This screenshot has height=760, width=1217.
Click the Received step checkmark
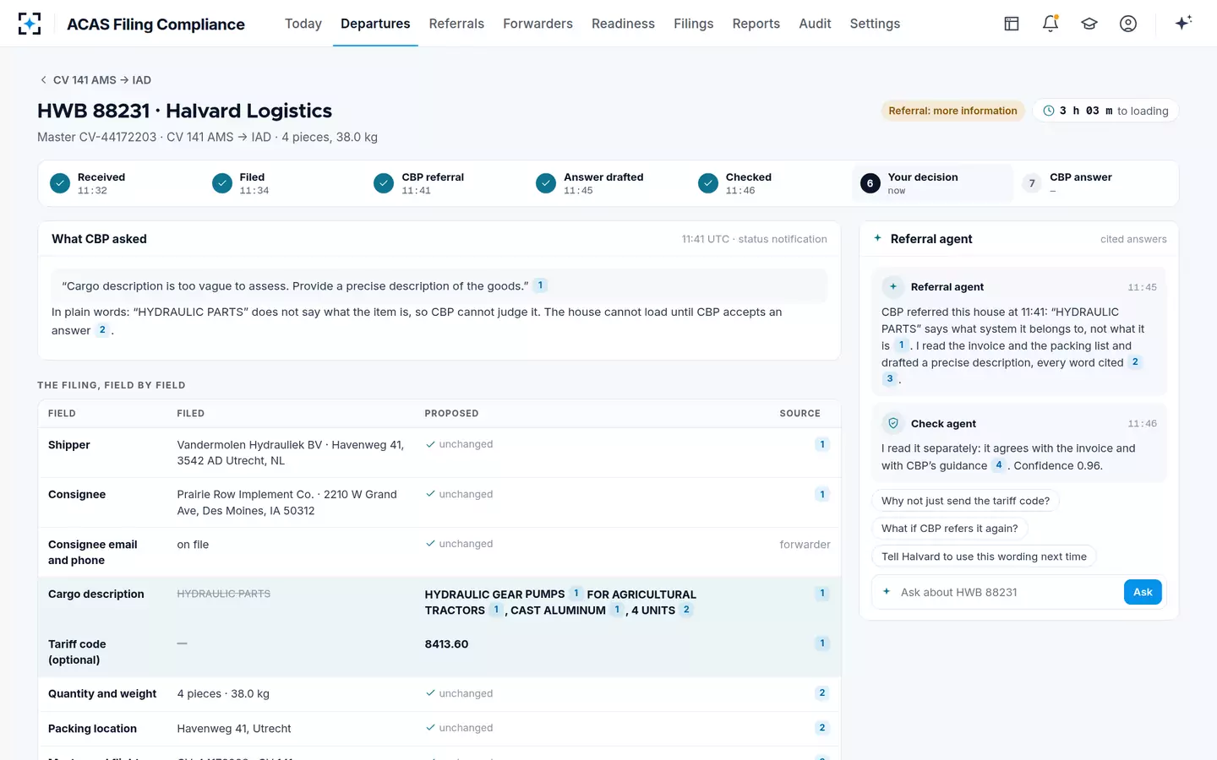[60, 183]
